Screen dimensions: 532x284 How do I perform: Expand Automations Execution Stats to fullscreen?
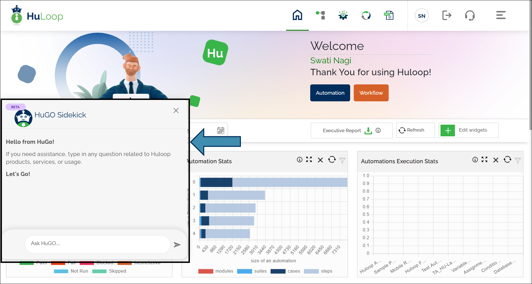pos(485,160)
